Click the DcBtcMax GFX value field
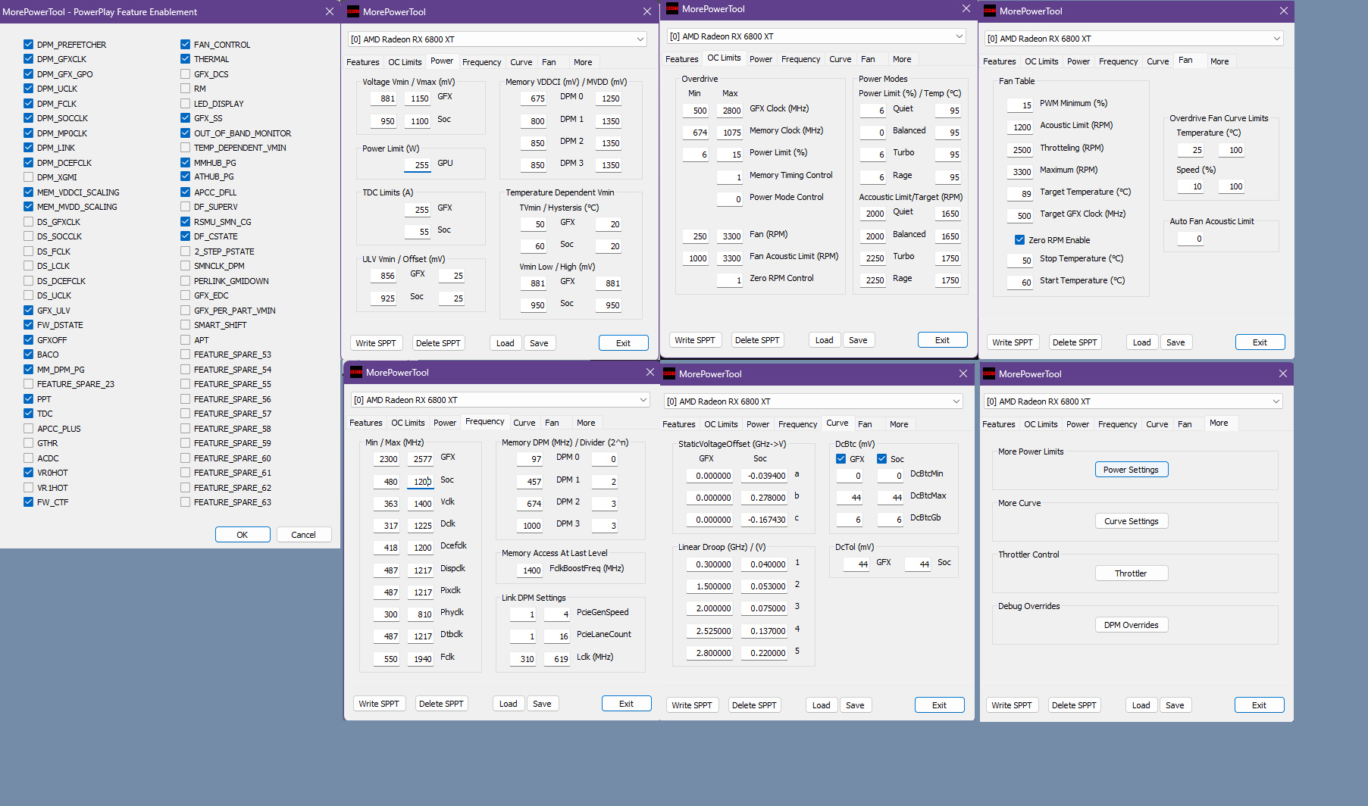The image size is (1368, 806). pos(850,497)
